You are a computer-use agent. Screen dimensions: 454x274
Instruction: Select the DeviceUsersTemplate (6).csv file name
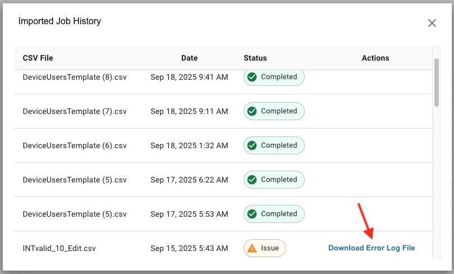(75, 145)
